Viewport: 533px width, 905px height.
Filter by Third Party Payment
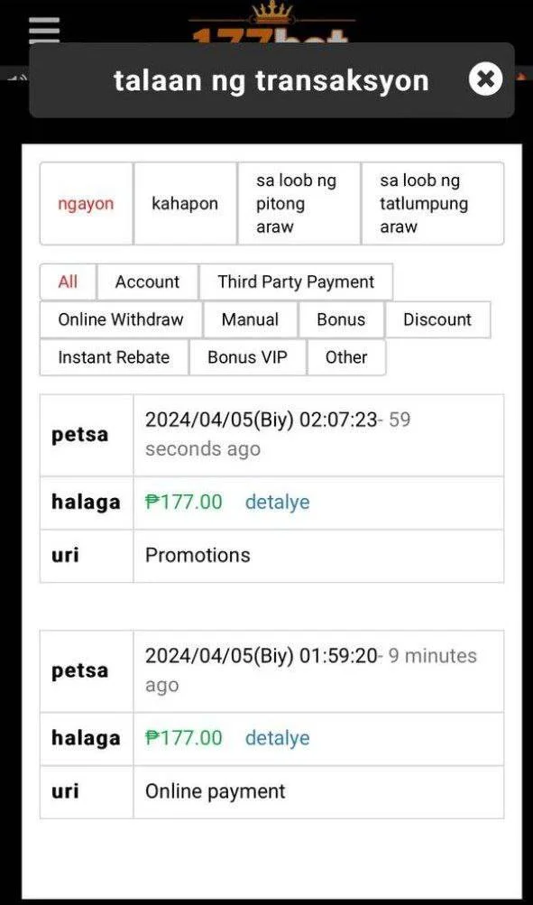296,282
